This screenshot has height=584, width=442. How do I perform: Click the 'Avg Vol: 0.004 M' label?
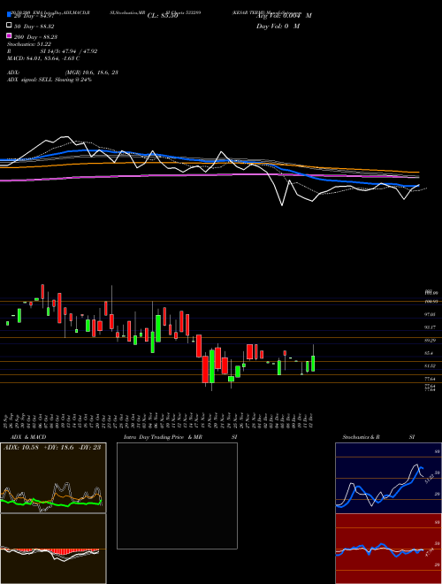click(284, 16)
